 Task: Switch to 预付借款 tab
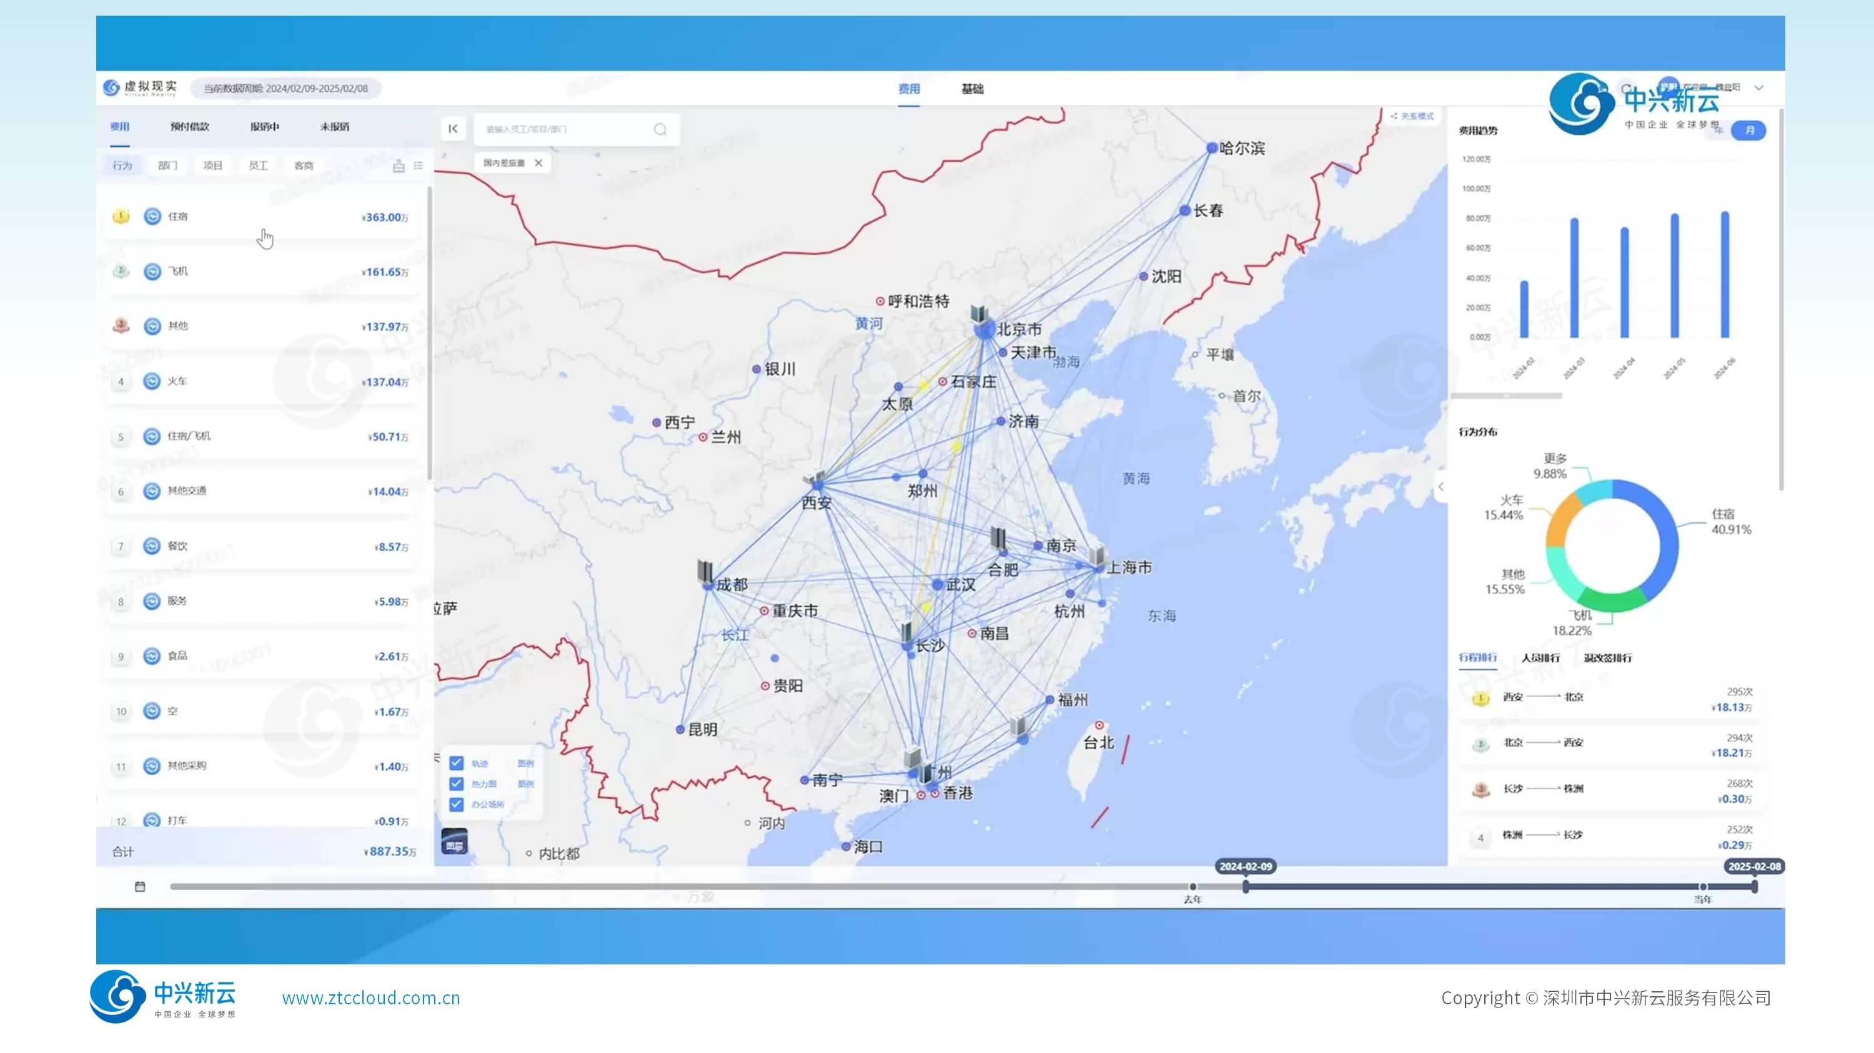(x=190, y=127)
